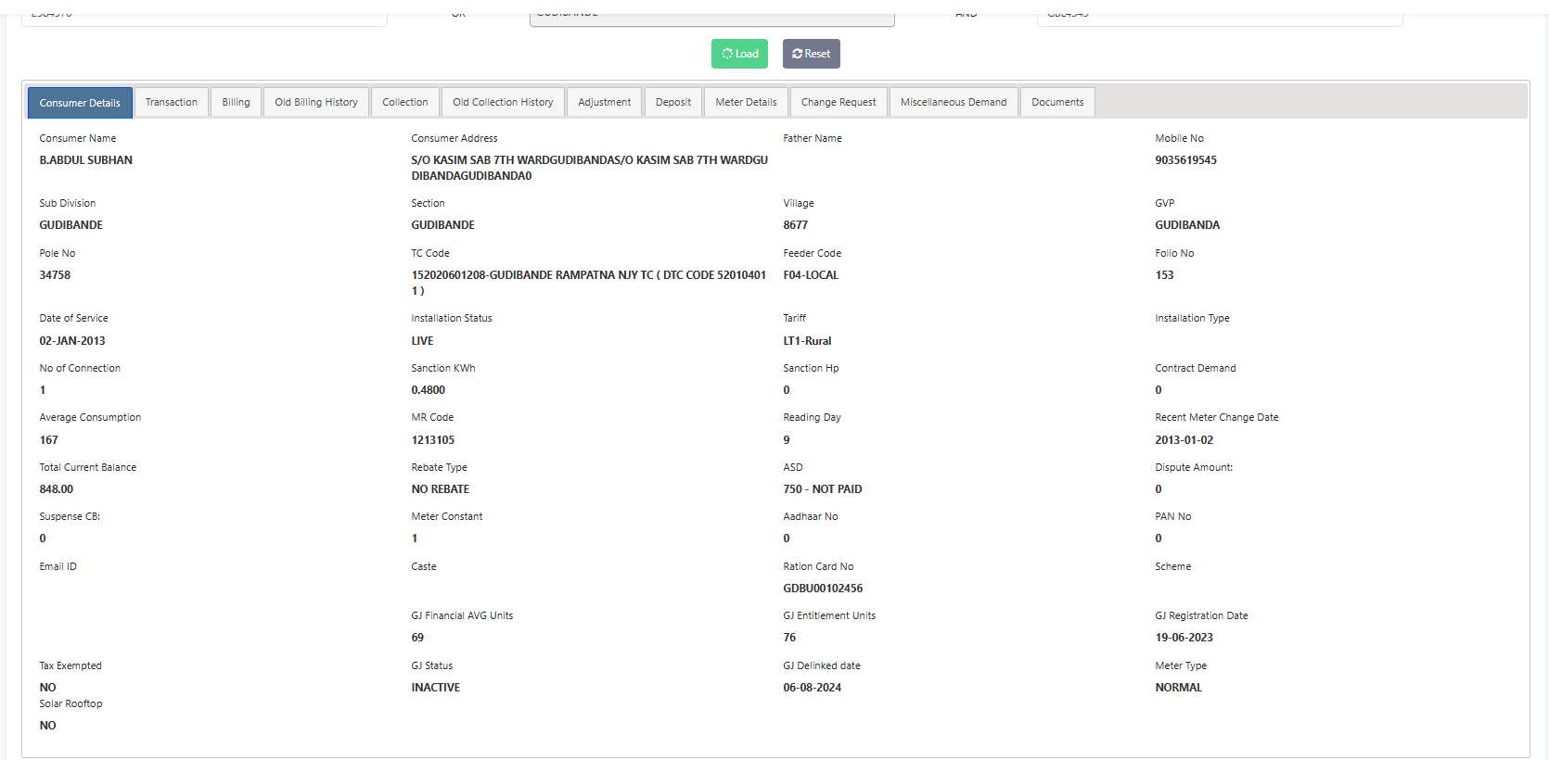Image resolution: width=1549 pixels, height=760 pixels.
Task: Select the Consumer Details tab
Action: coord(80,103)
